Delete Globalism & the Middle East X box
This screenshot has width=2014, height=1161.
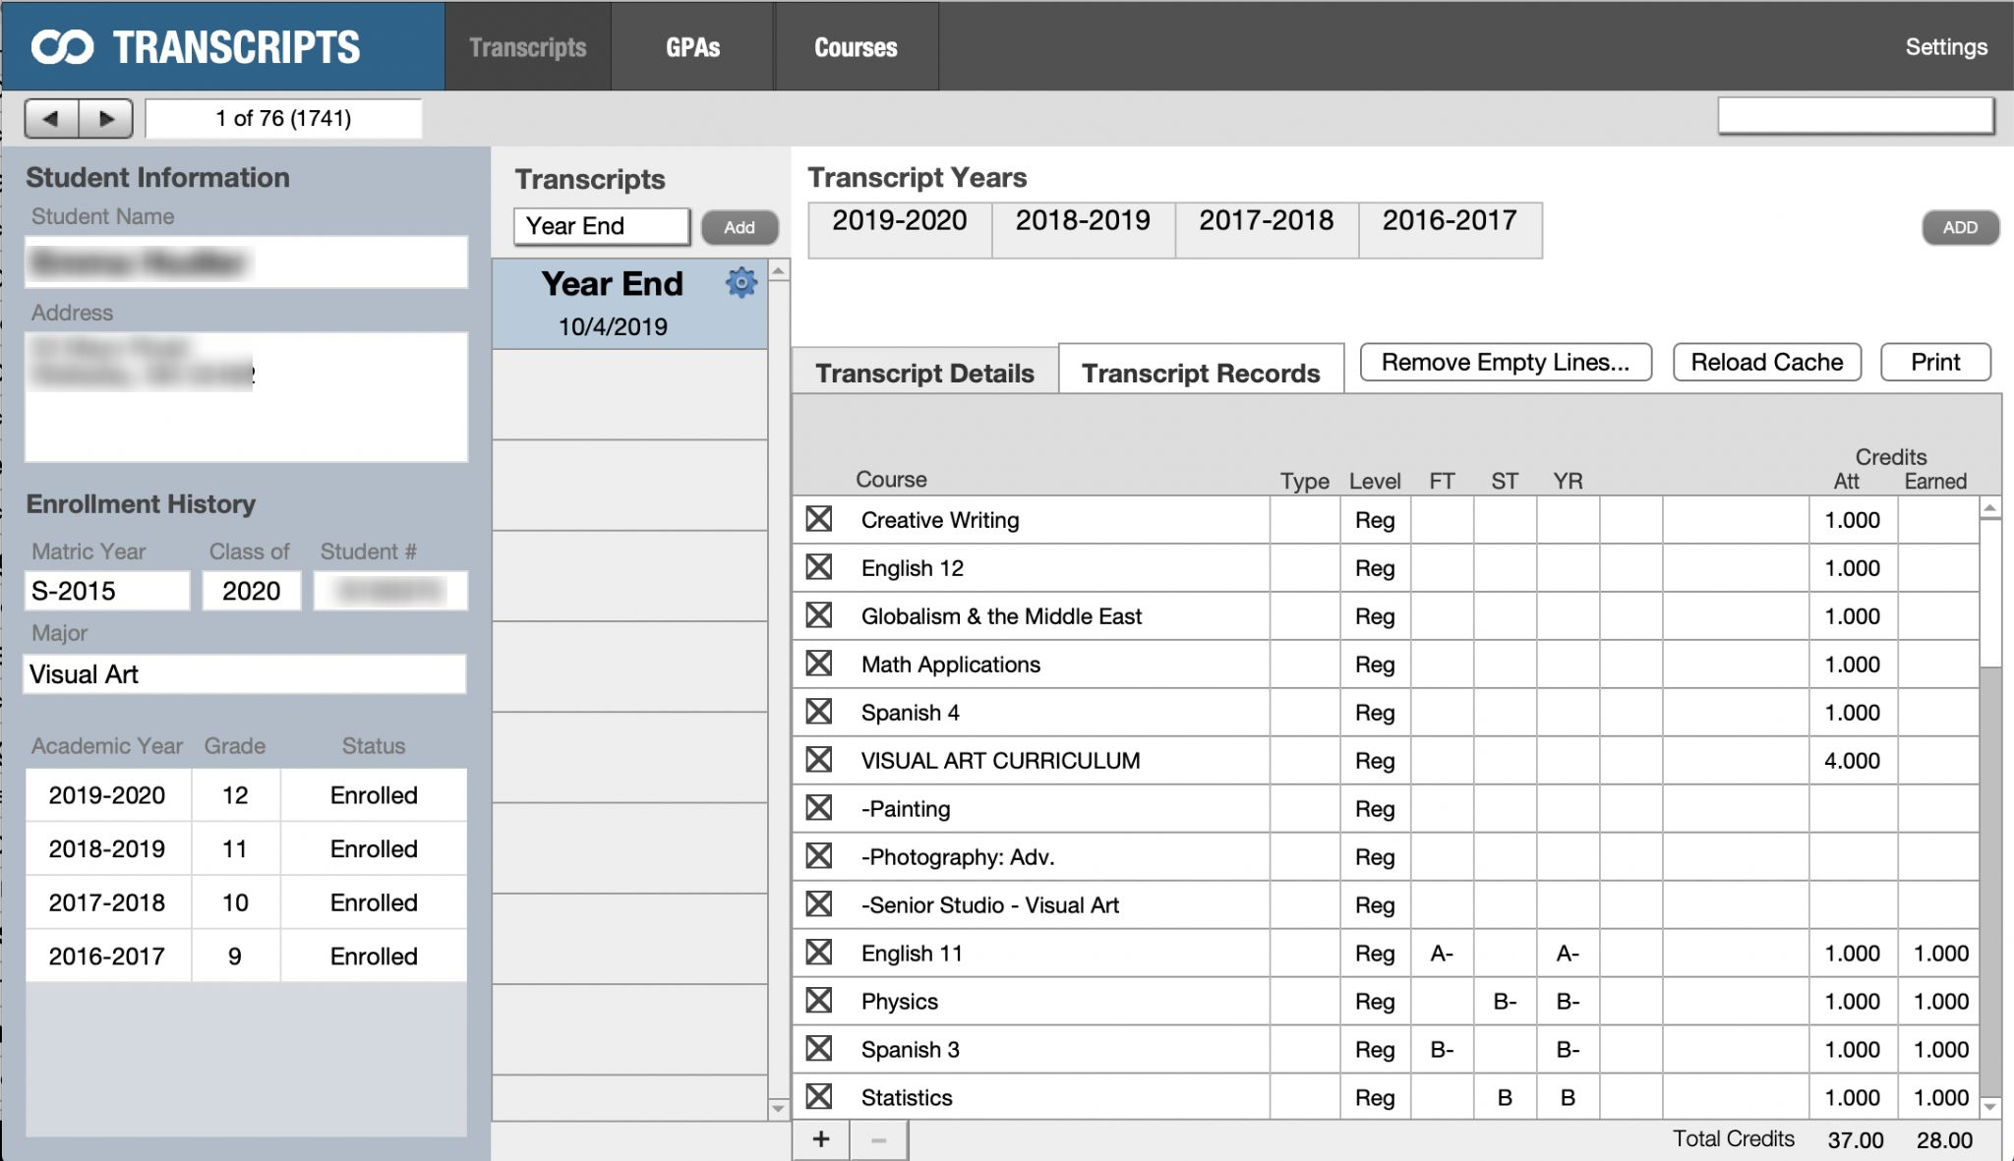(819, 615)
